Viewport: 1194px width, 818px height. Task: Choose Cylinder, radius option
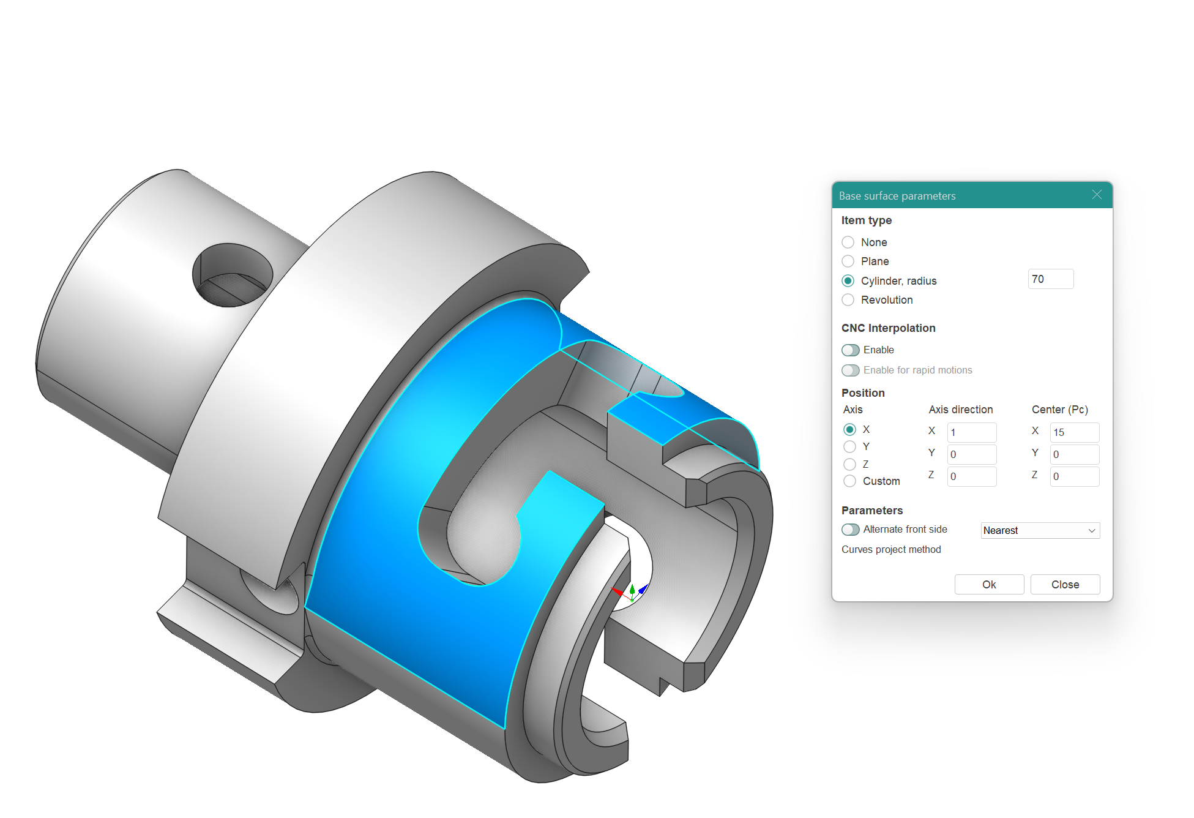pos(848,281)
